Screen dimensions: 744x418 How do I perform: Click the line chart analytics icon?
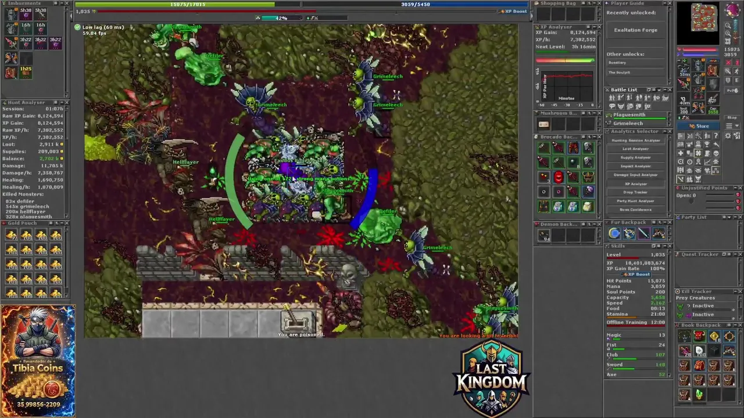point(707,162)
